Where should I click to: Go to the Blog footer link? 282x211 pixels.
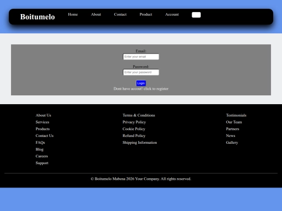click(40, 150)
